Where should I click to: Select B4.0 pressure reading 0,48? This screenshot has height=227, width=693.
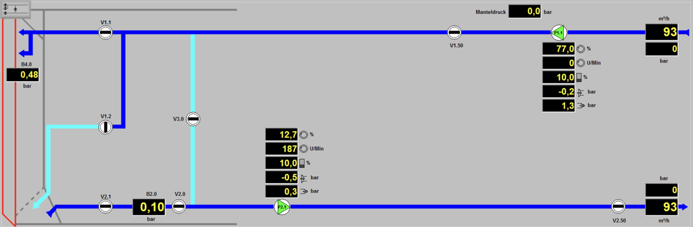pyautogui.click(x=23, y=74)
